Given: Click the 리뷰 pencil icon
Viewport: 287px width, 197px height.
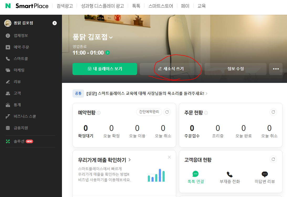Looking at the screenshot, I should pos(8,82).
